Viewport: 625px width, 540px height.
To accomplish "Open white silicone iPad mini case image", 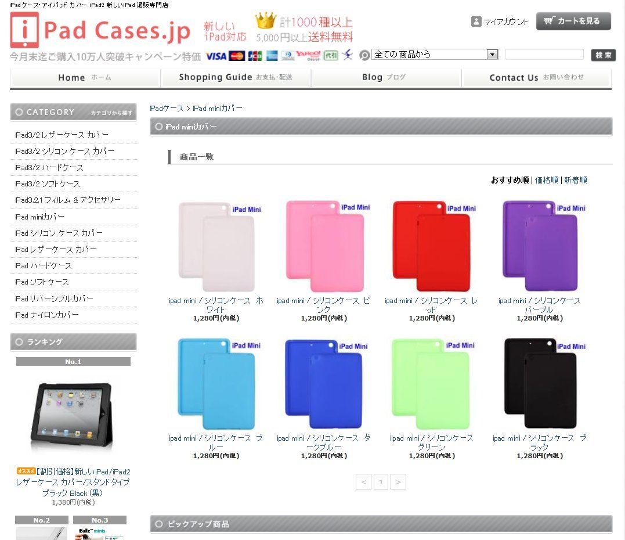I will coord(216,246).
